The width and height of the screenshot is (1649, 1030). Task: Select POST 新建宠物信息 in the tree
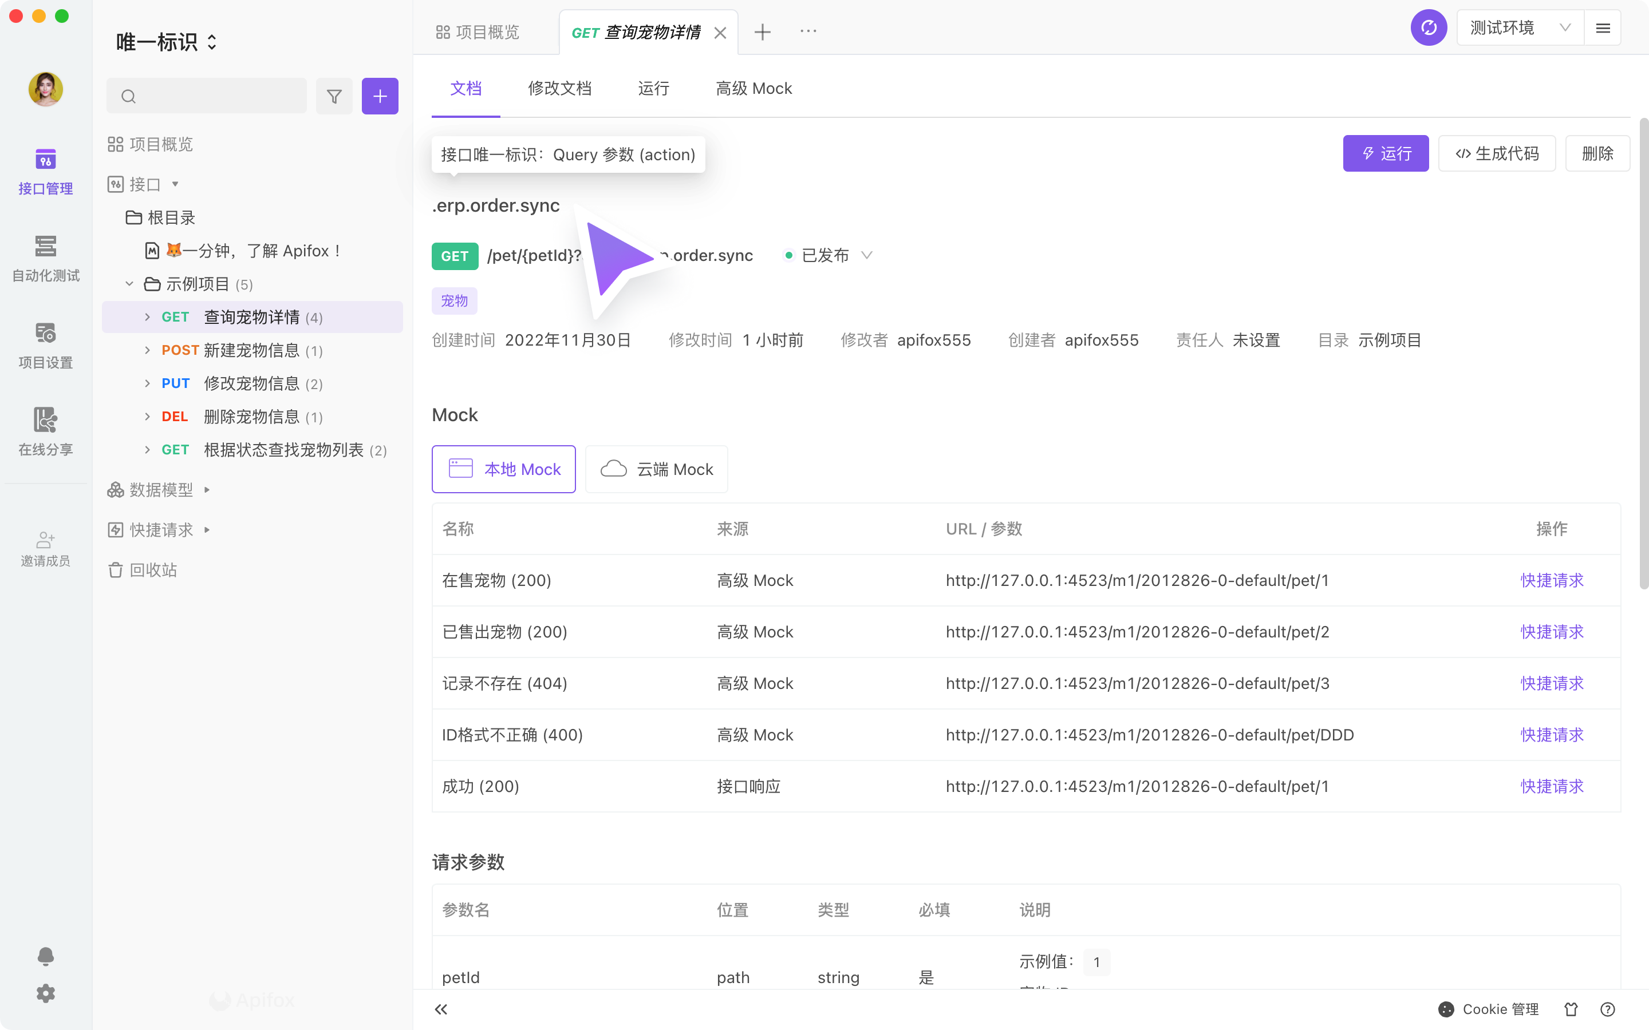coord(251,350)
